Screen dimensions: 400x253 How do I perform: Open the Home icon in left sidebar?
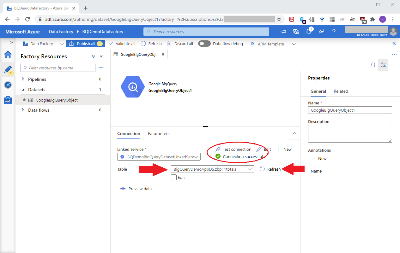click(8, 54)
